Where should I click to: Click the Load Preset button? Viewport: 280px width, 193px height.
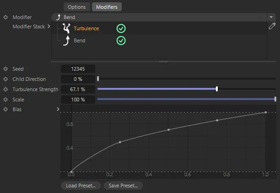pyautogui.click(x=81, y=186)
